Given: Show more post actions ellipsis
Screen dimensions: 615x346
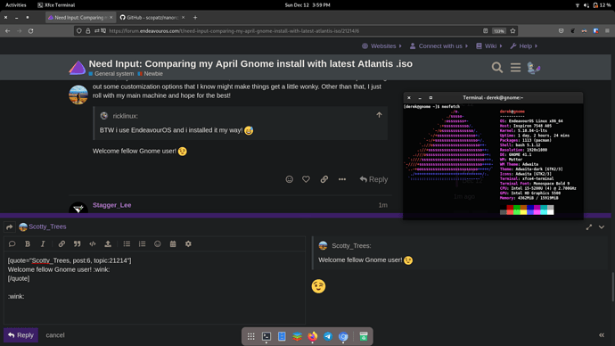Looking at the screenshot, I should pos(342,179).
